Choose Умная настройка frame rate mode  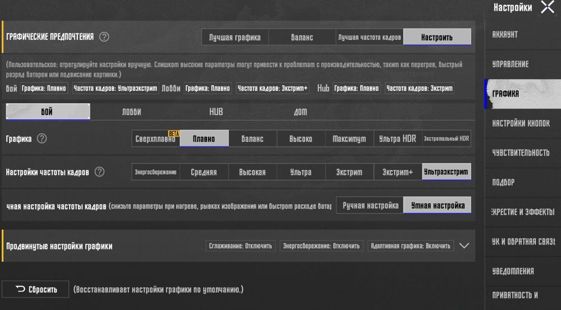(x=437, y=205)
